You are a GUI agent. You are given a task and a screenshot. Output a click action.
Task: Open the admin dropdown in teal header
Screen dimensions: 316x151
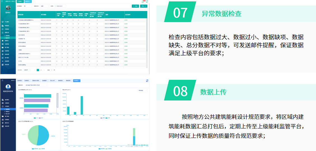[x=13, y=1]
